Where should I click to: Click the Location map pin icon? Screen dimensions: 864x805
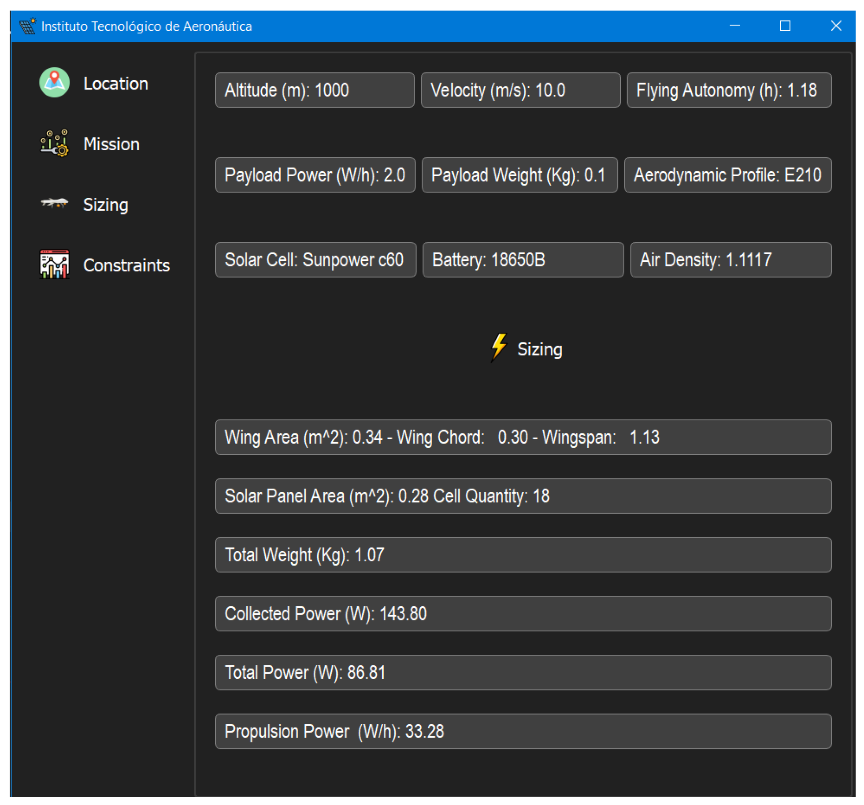54,82
